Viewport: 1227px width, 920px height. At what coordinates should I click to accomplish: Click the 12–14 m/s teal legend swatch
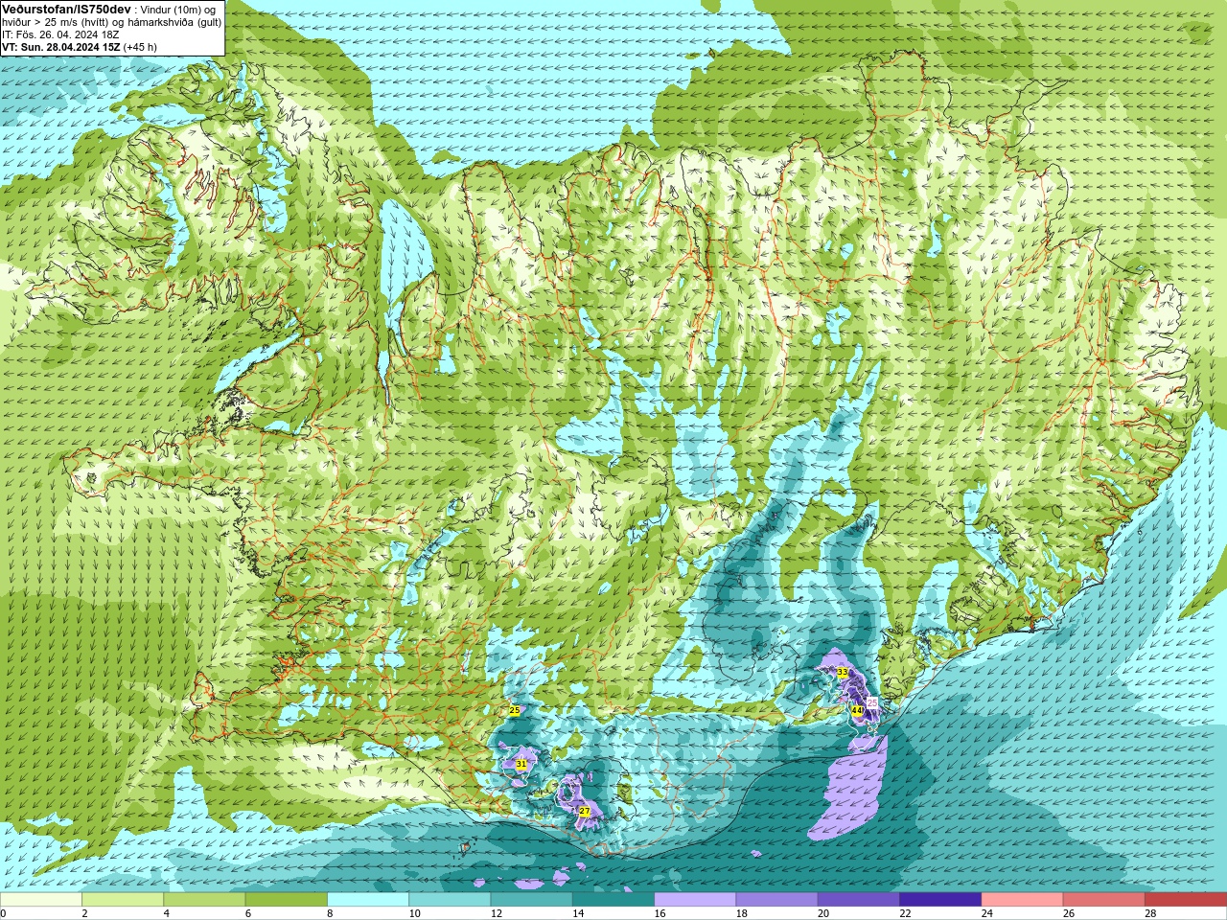click(x=531, y=900)
